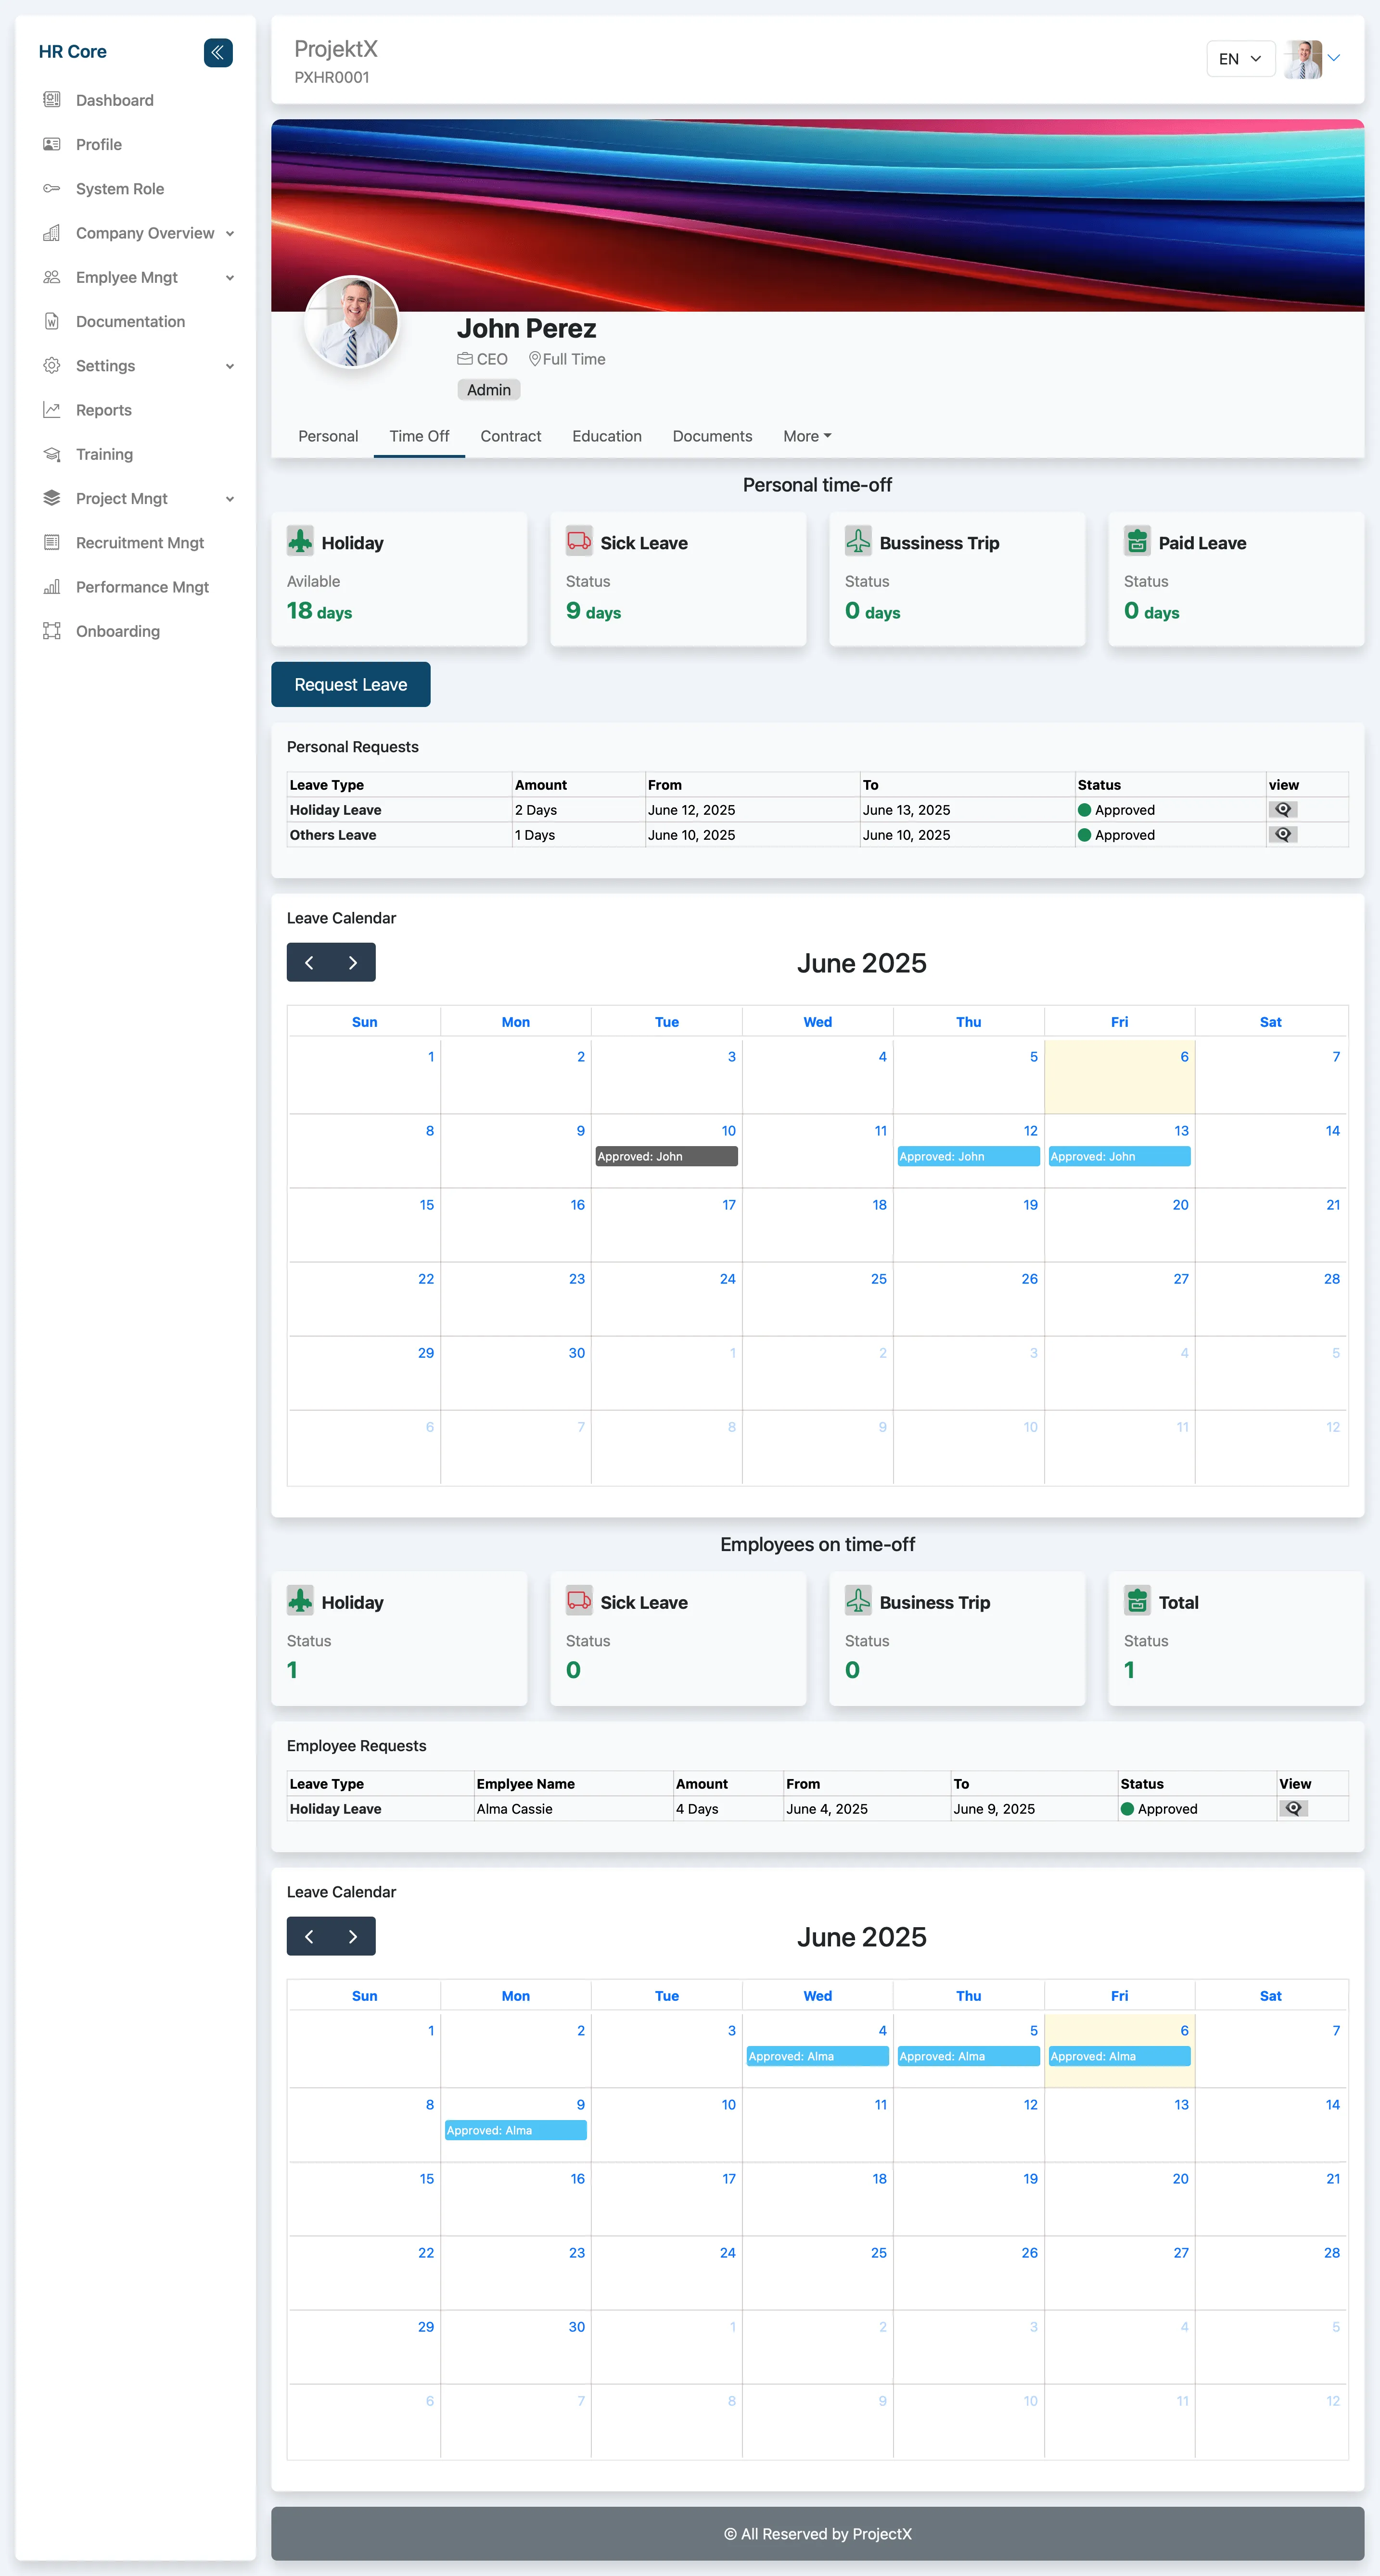Open the More tab dropdown
The width and height of the screenshot is (1380, 2576).
click(806, 436)
